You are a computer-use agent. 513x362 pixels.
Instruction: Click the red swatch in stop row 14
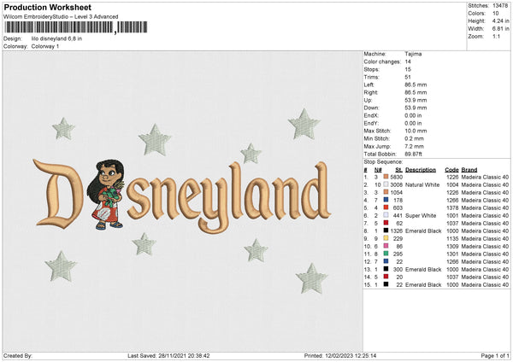[386, 277]
